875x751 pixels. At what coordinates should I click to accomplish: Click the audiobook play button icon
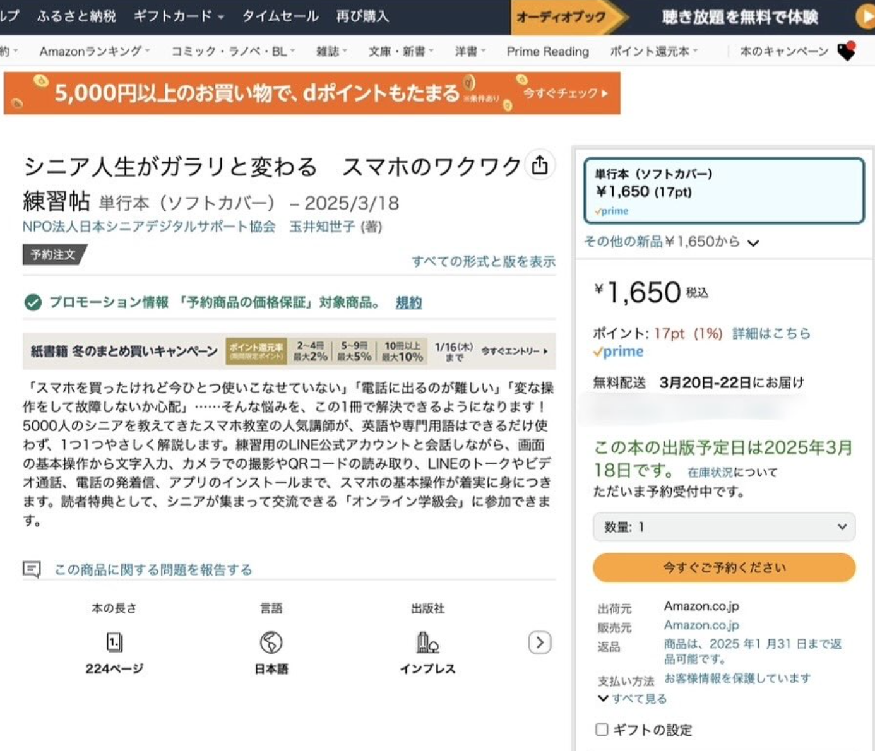866,17
